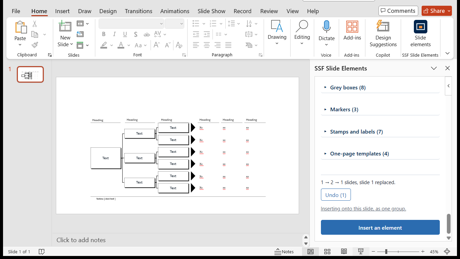Decrease font size with the smaller A icon

[x=167, y=45]
